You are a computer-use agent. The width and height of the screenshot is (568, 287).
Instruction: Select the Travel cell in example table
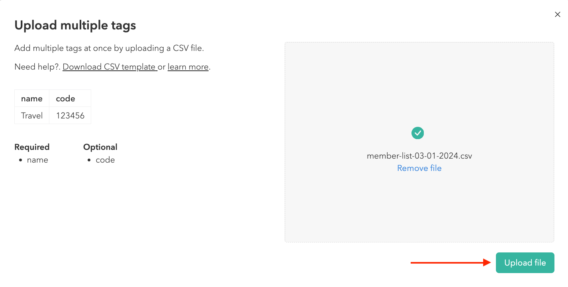(32, 116)
